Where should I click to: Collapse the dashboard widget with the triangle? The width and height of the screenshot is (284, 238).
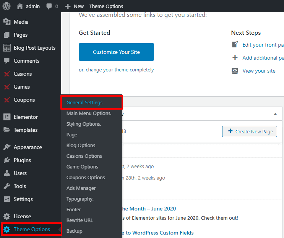click(x=275, y=114)
